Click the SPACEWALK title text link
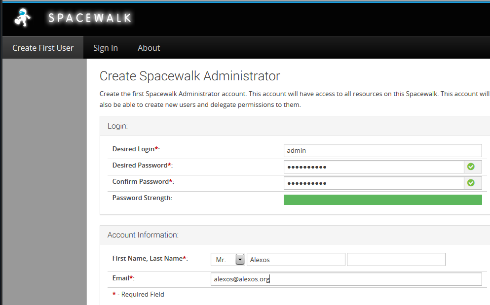This screenshot has width=490, height=305. tap(90, 18)
